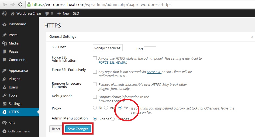The height and width of the screenshot is (137, 255).
Task: Click the Settings sliders icon
Action: [4, 104]
